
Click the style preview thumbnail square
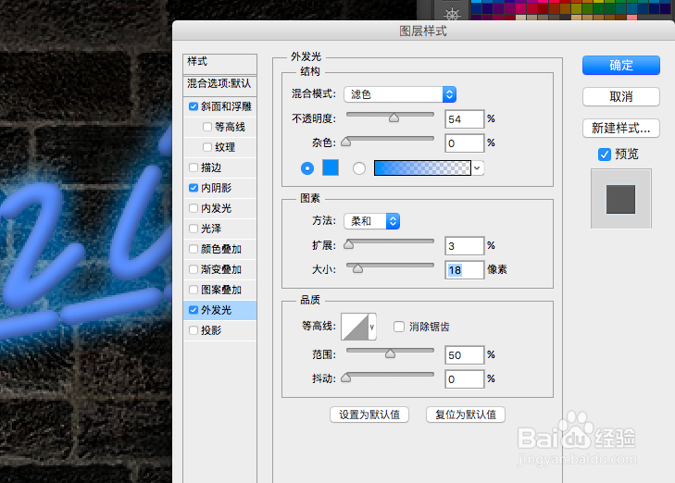[x=620, y=199]
